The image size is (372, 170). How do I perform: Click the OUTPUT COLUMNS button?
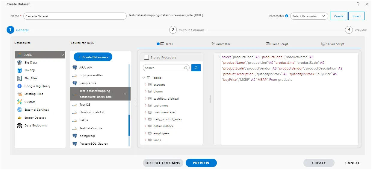point(163,163)
